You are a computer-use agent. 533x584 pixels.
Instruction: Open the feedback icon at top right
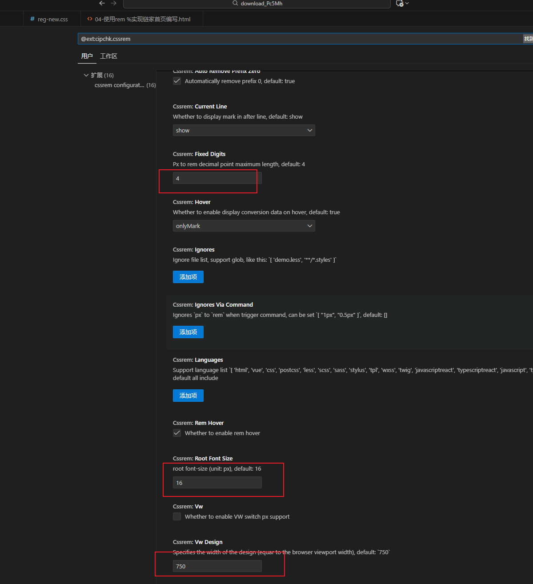point(399,3)
